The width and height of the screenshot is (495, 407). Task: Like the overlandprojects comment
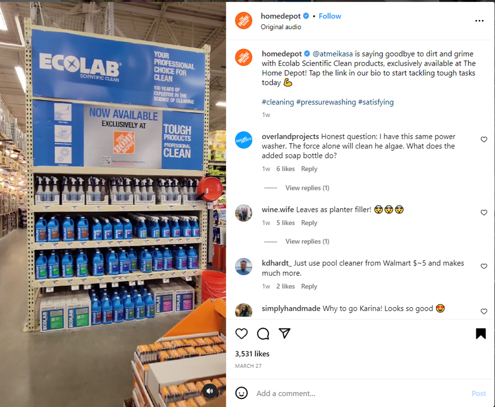point(484,140)
